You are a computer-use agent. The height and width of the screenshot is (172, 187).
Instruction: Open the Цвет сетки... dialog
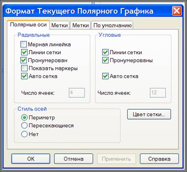coord(149,114)
